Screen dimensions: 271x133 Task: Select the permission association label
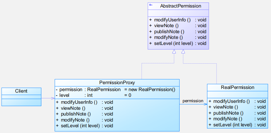tap(193, 101)
